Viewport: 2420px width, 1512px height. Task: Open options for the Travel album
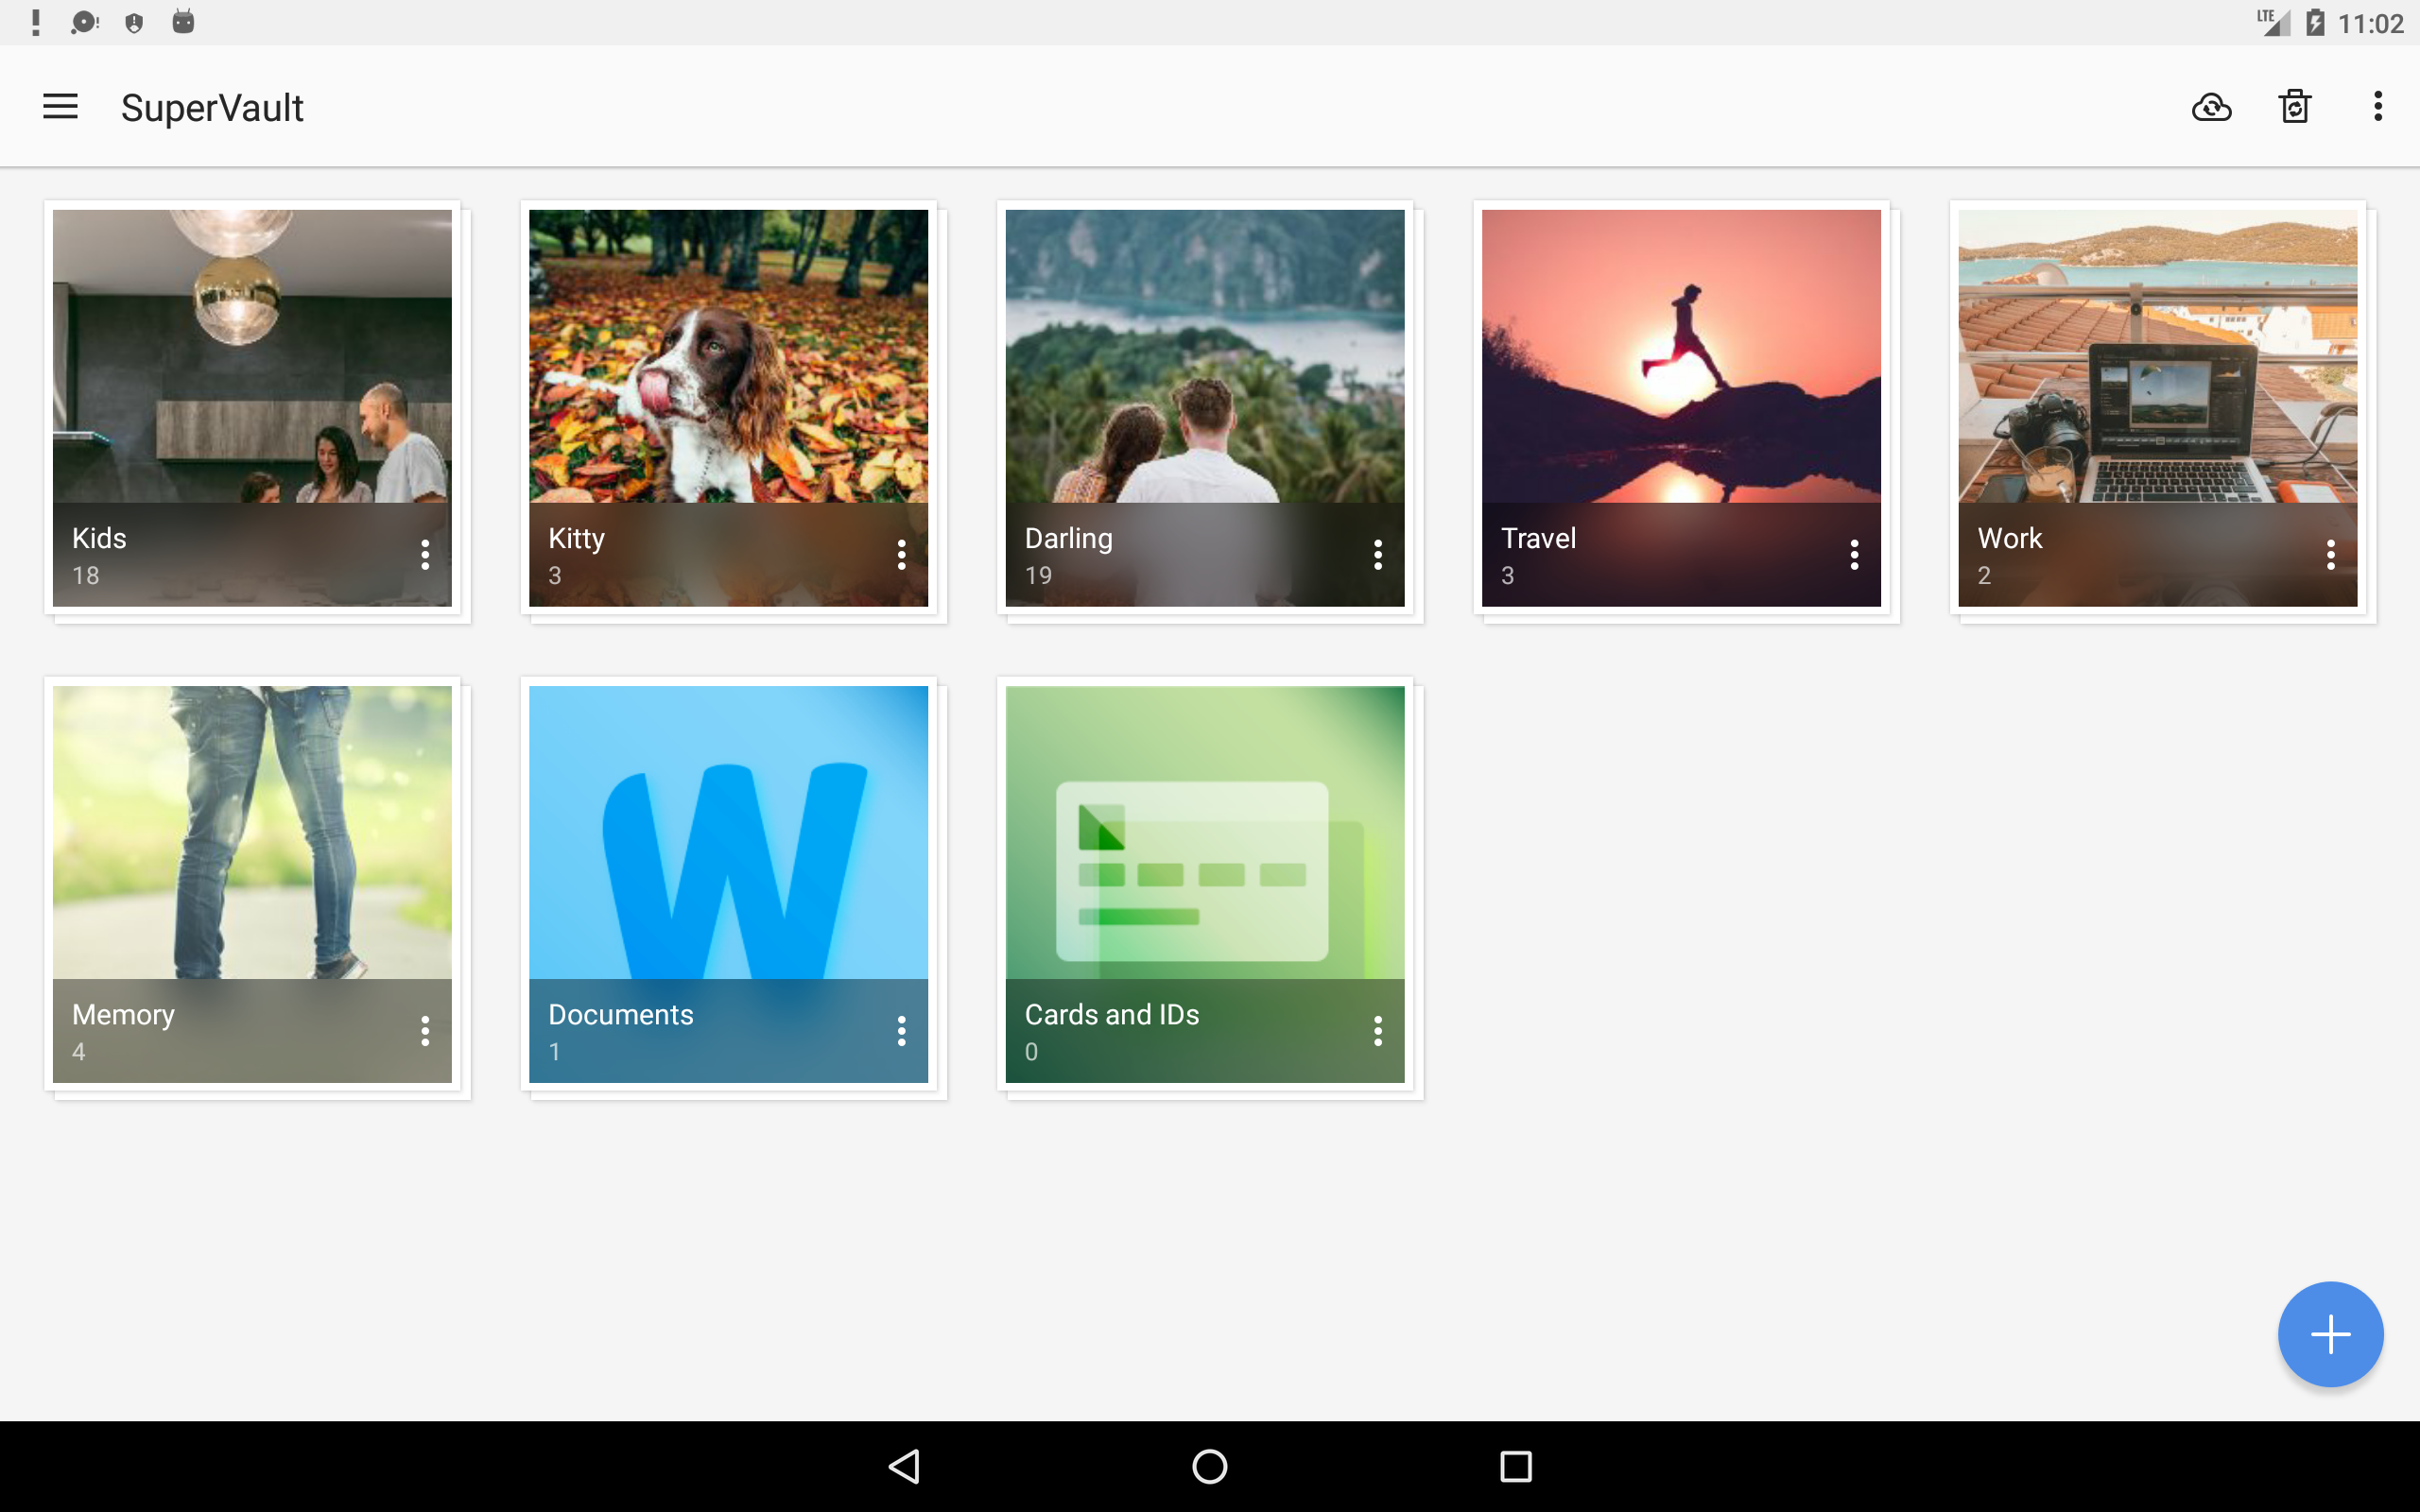[x=1854, y=555]
